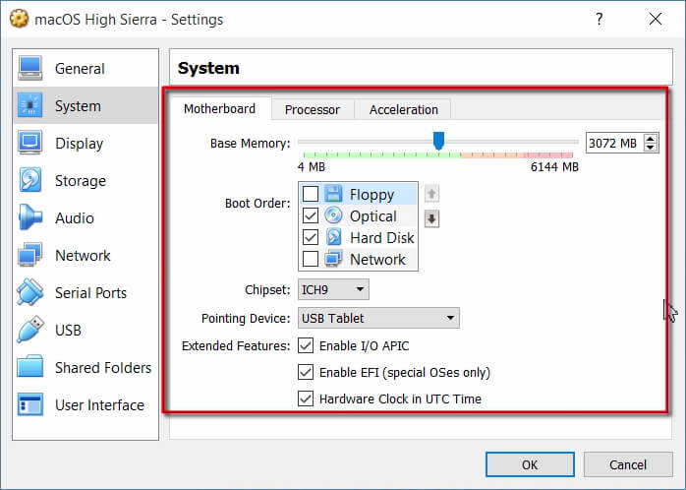Viewport: 686px width, 490px height.
Task: Open the Shared Folders icon
Action: 30,368
